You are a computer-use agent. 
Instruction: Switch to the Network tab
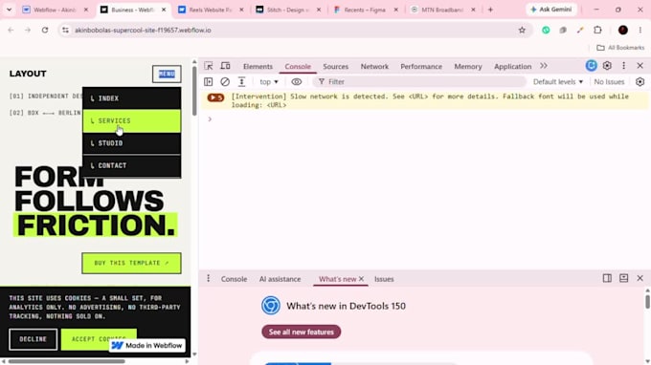point(374,66)
